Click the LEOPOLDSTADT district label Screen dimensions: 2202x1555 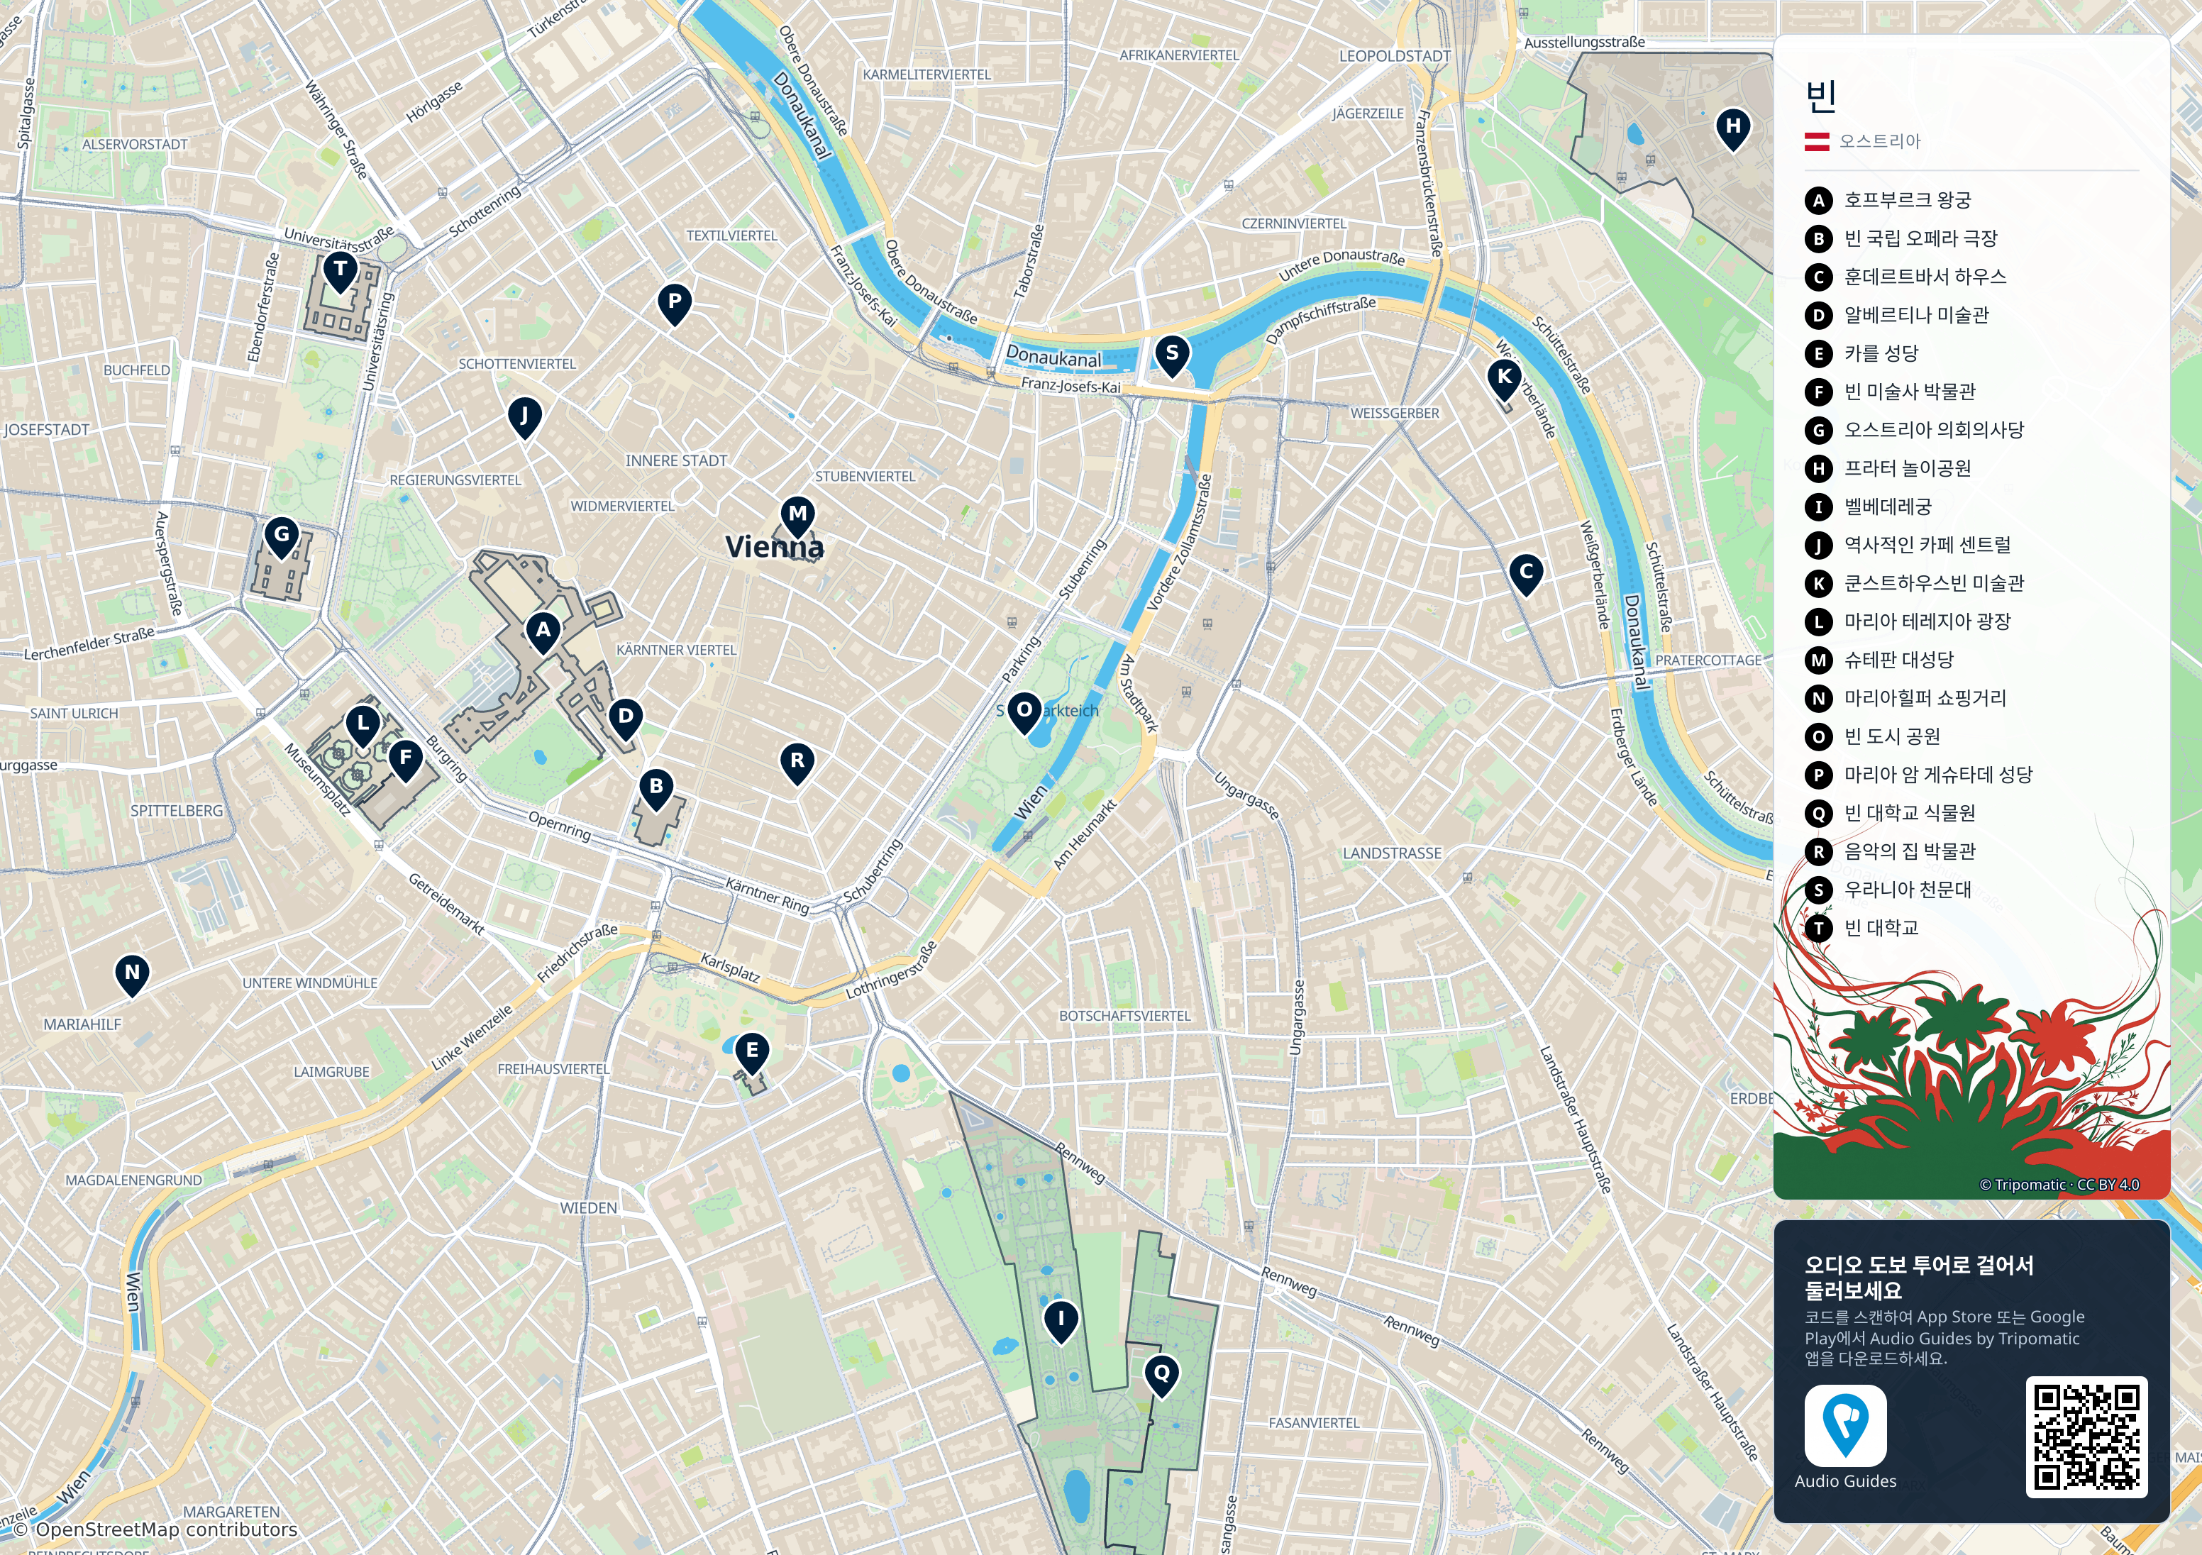1395,57
